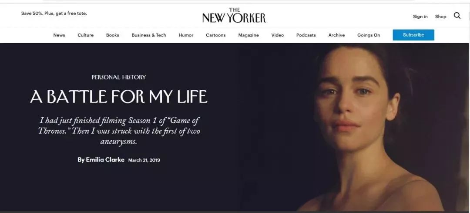Select Business & Tech in navigation
This screenshot has height=213, width=470.
(149, 35)
